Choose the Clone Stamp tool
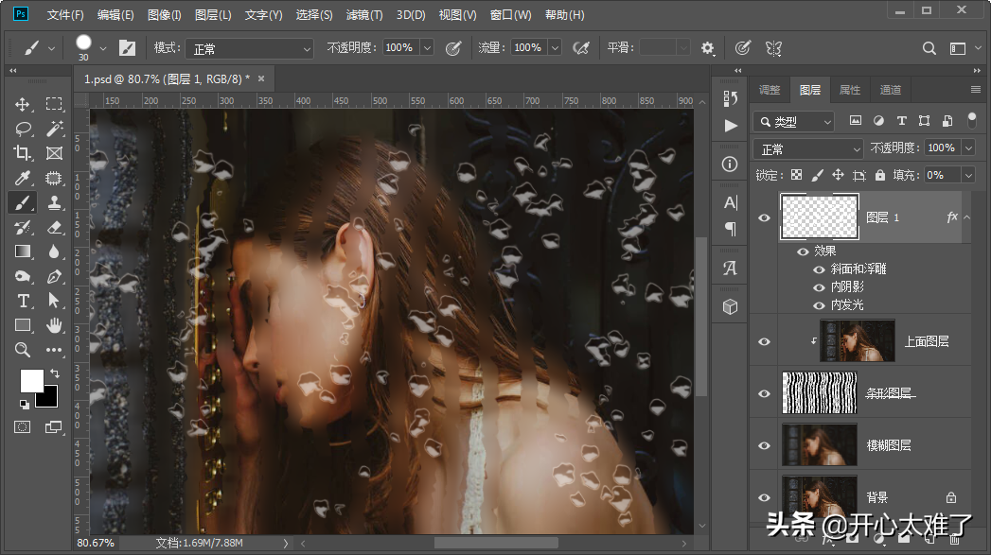Screen dimensions: 991x555 pos(54,202)
